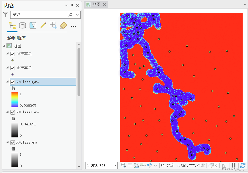Uncheck the RFClassprp layer visibility
Viewport: 248px width, 173px height.
13,143
